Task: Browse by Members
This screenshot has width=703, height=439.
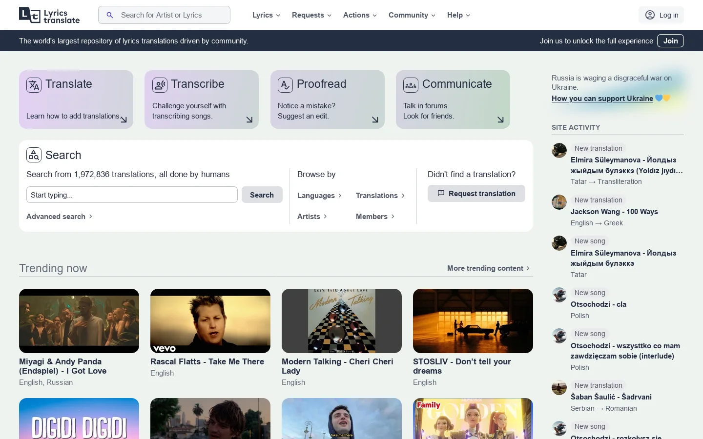Action: pos(375,217)
